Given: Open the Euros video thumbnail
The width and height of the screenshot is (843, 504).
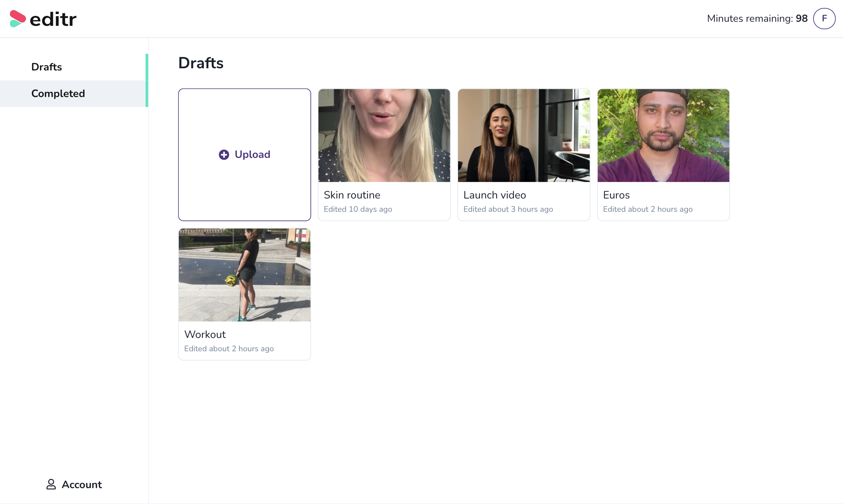Looking at the screenshot, I should click(663, 135).
